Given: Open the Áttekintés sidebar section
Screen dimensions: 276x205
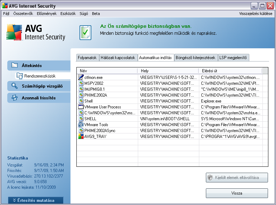Looking at the screenshot, I should 39,65.
